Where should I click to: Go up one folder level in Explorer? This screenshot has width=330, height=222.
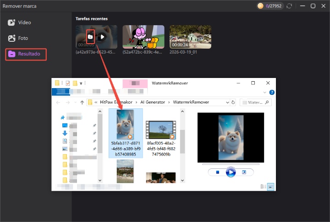coord(82,102)
